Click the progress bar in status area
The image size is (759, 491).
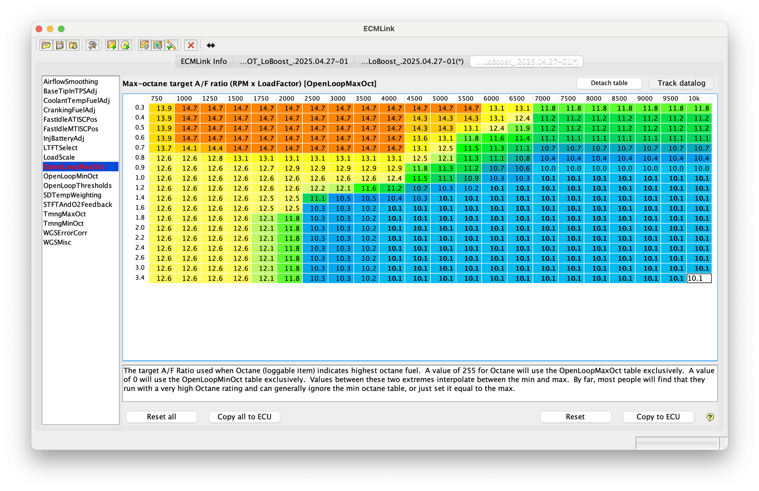pos(677,443)
